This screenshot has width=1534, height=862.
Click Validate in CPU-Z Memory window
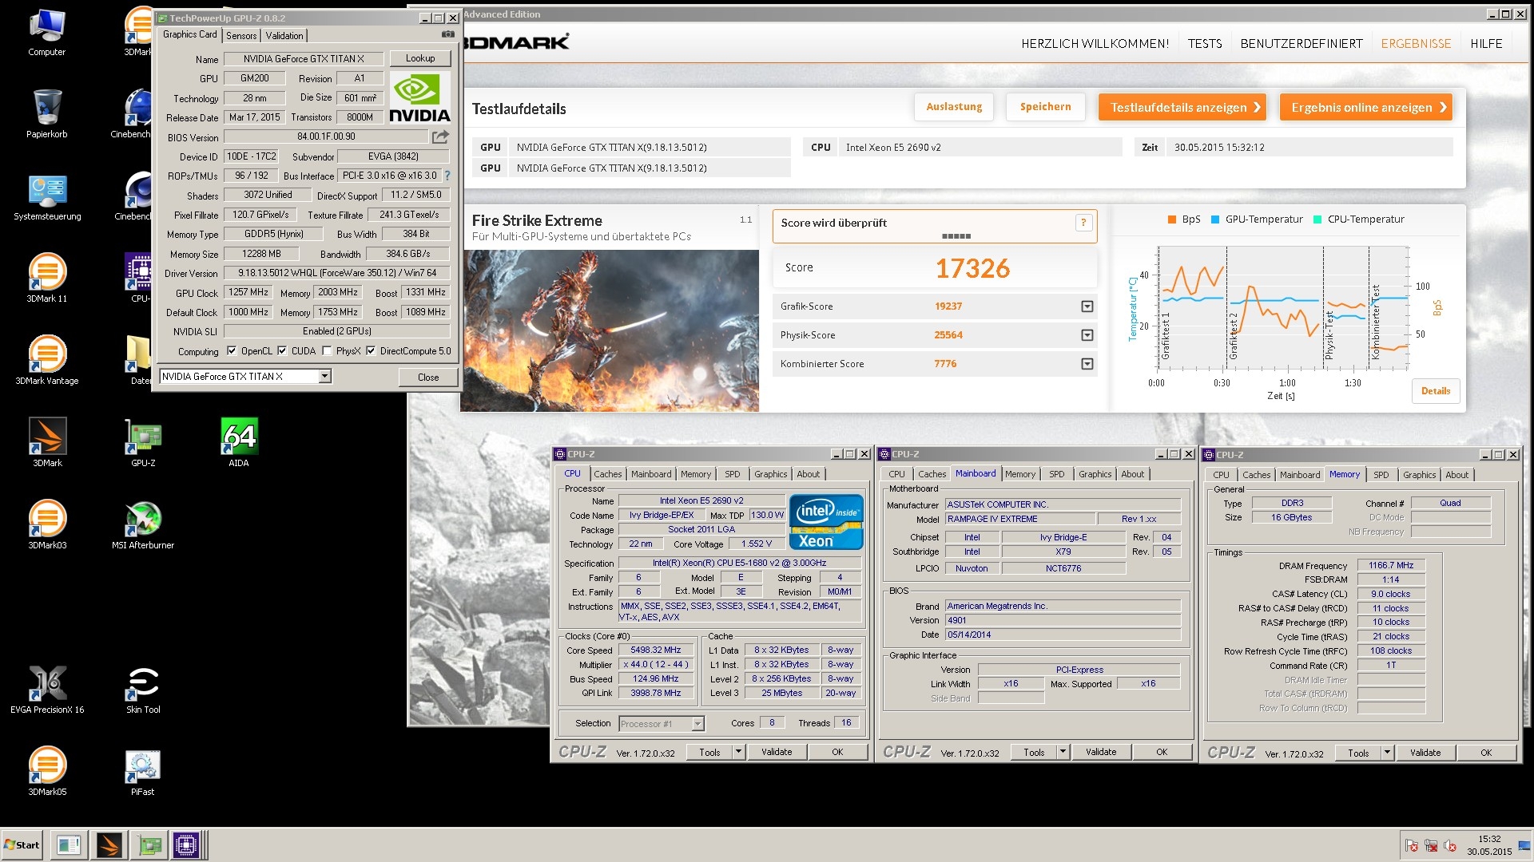(x=1425, y=752)
